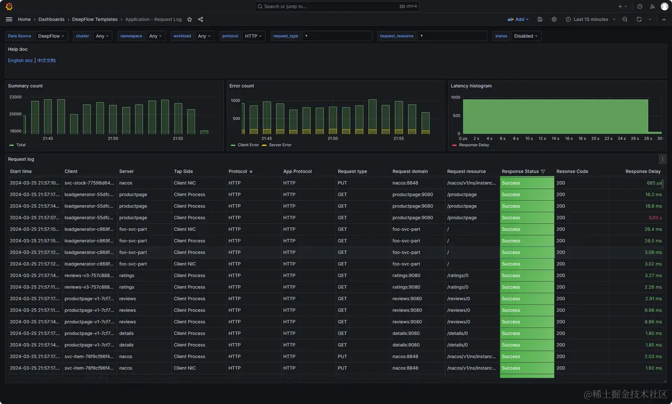This screenshot has width=672, height=404.
Task: Click the request_resource input field
Action: [x=453, y=36]
